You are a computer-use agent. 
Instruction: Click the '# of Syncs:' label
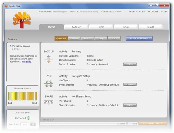(65, 80)
